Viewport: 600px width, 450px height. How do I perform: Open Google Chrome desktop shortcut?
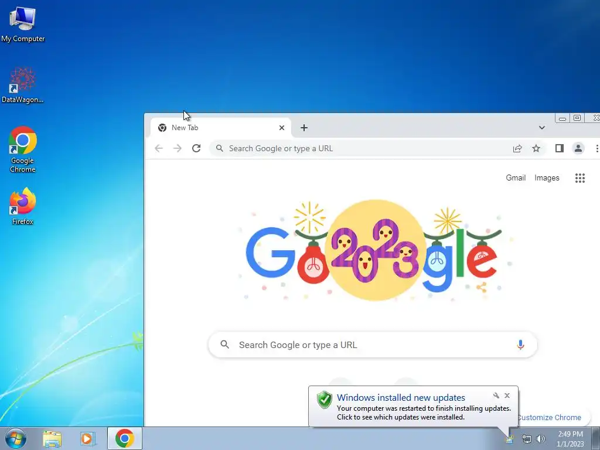click(x=23, y=149)
